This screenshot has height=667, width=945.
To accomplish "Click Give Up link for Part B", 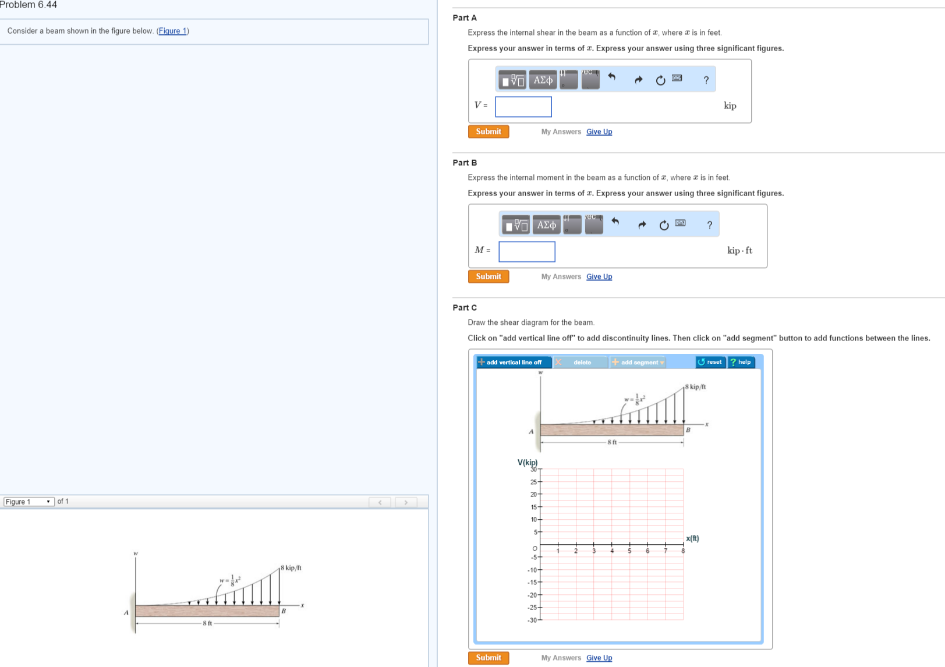I will tap(599, 276).
